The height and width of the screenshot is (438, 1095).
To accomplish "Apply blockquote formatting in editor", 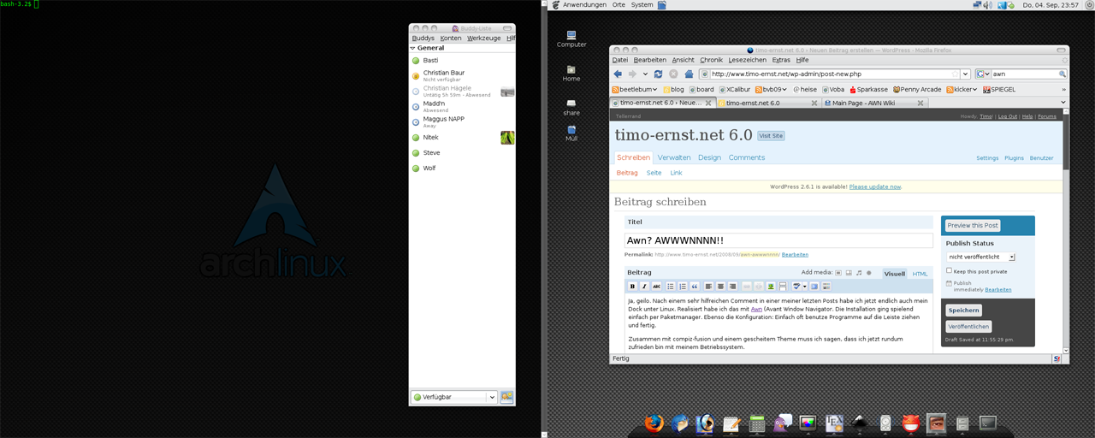I will [695, 287].
